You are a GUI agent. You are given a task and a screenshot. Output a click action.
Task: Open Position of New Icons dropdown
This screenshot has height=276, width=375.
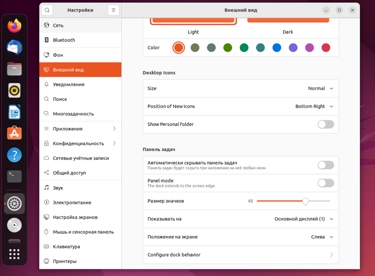[x=314, y=107]
